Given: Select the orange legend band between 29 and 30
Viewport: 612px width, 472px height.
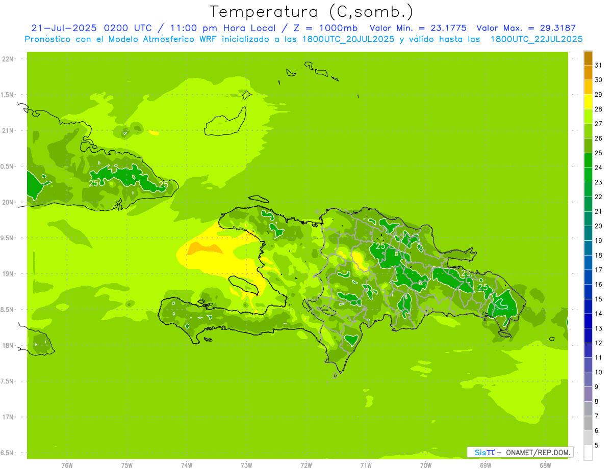Looking at the screenshot, I should tap(588, 87).
